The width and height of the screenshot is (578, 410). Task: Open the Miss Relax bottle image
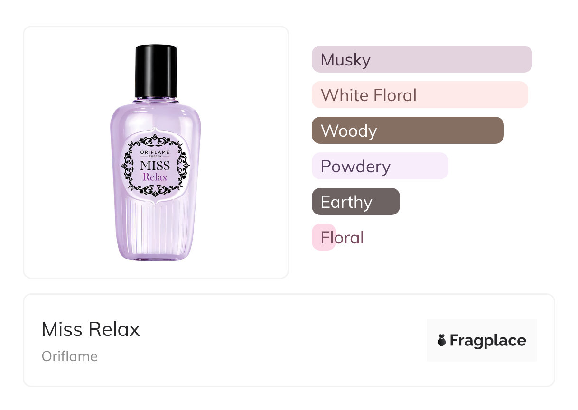[x=156, y=152]
